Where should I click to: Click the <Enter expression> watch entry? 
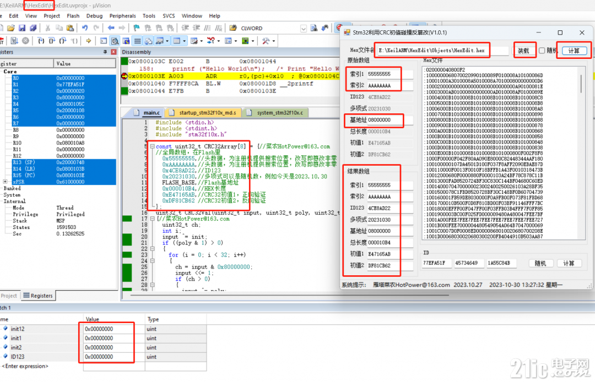pos(25,366)
